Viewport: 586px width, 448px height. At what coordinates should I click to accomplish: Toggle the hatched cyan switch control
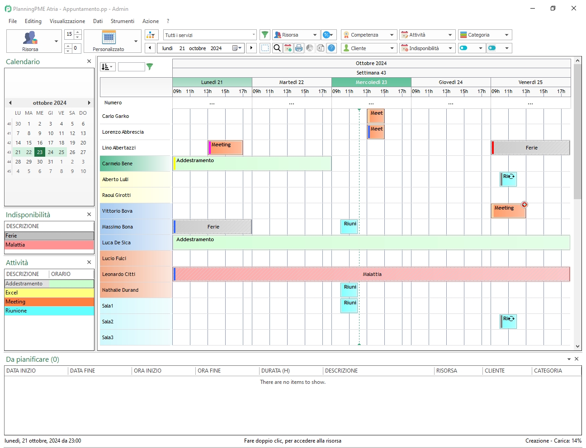click(491, 48)
